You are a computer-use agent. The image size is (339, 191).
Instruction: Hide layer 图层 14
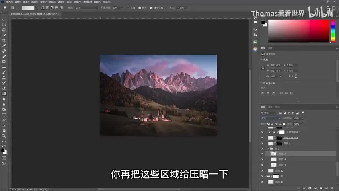(262, 159)
